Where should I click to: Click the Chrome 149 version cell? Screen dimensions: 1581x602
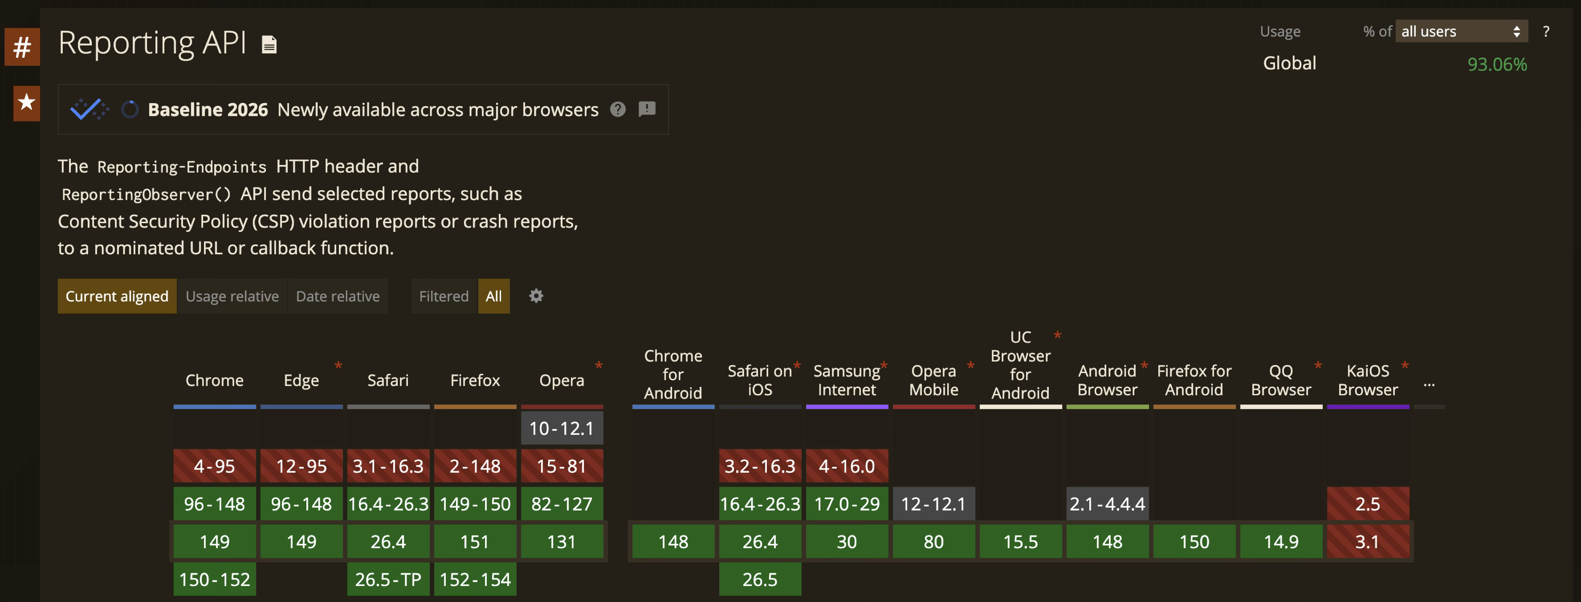click(x=215, y=541)
